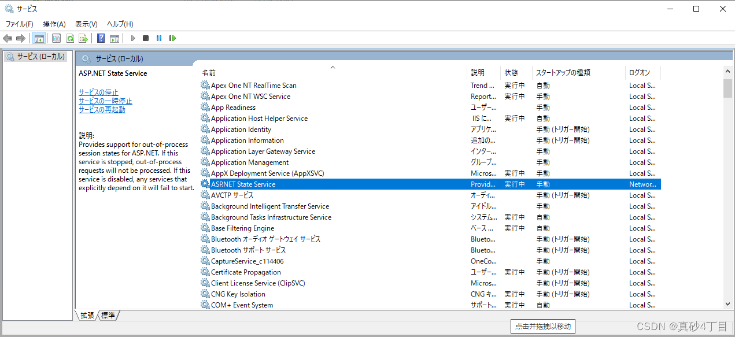
Task: Start the selected service using toolbar play icon
Action: (x=132, y=38)
